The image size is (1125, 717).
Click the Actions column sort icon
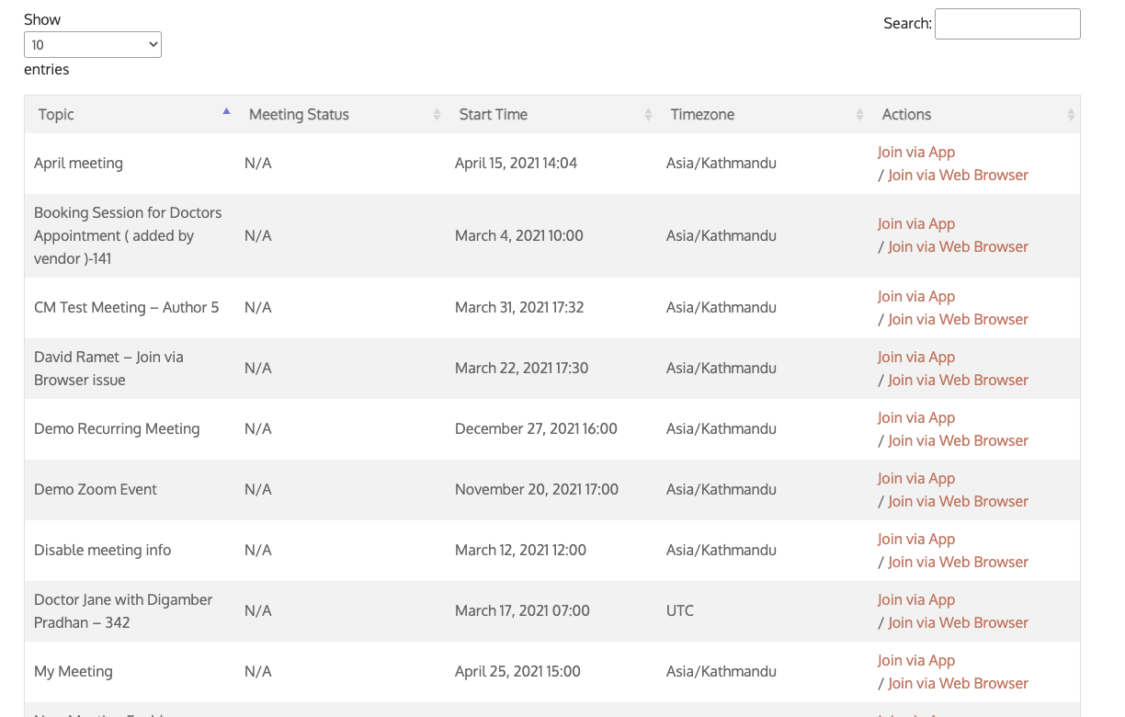click(x=1071, y=115)
